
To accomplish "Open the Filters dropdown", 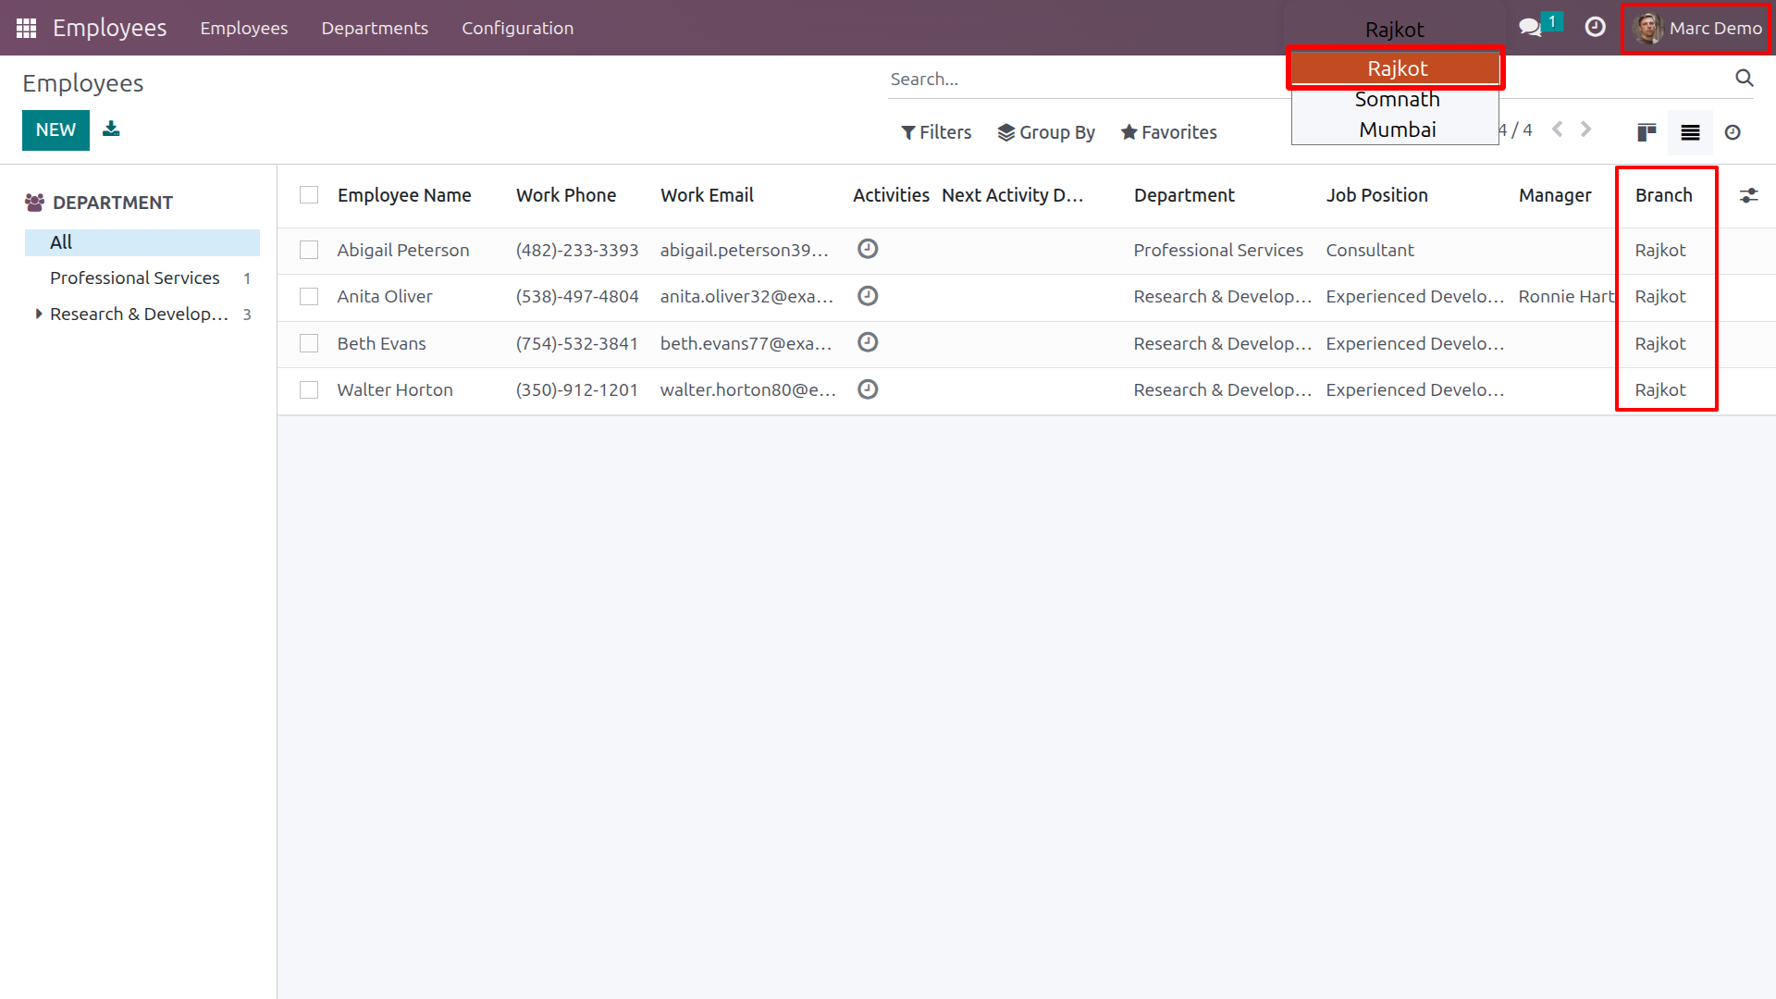I will (936, 132).
